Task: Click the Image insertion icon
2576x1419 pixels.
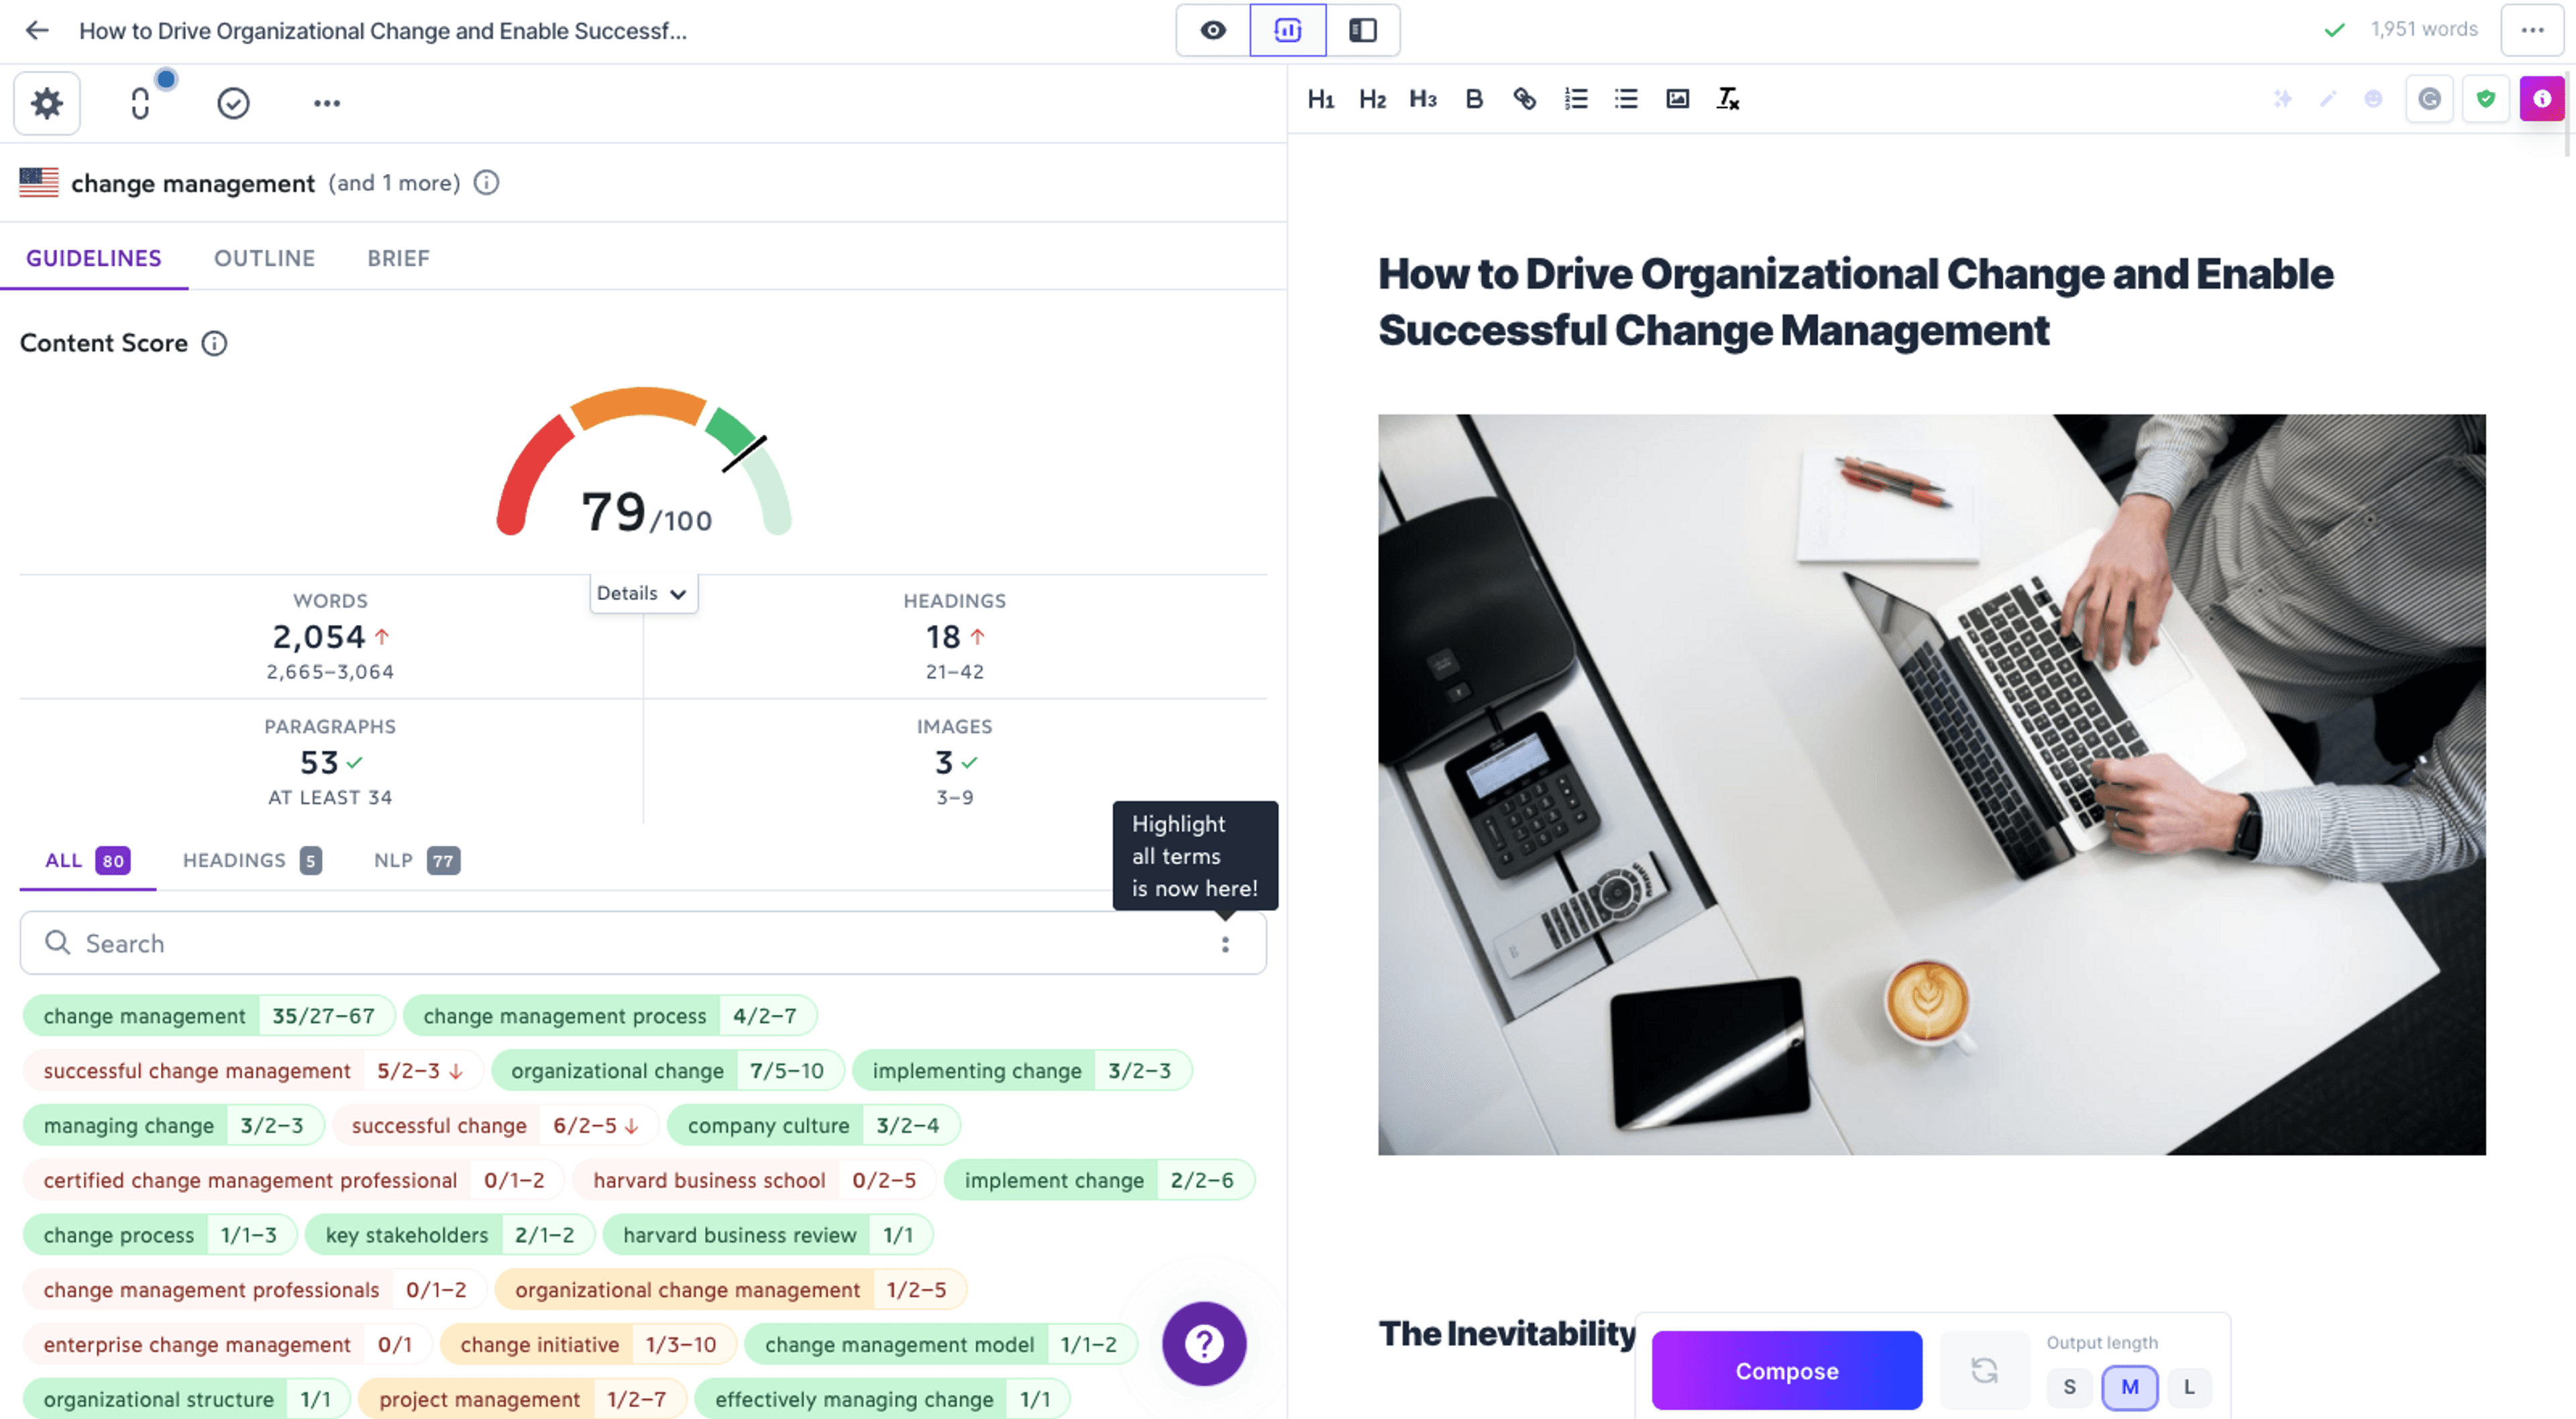Action: 1675,98
